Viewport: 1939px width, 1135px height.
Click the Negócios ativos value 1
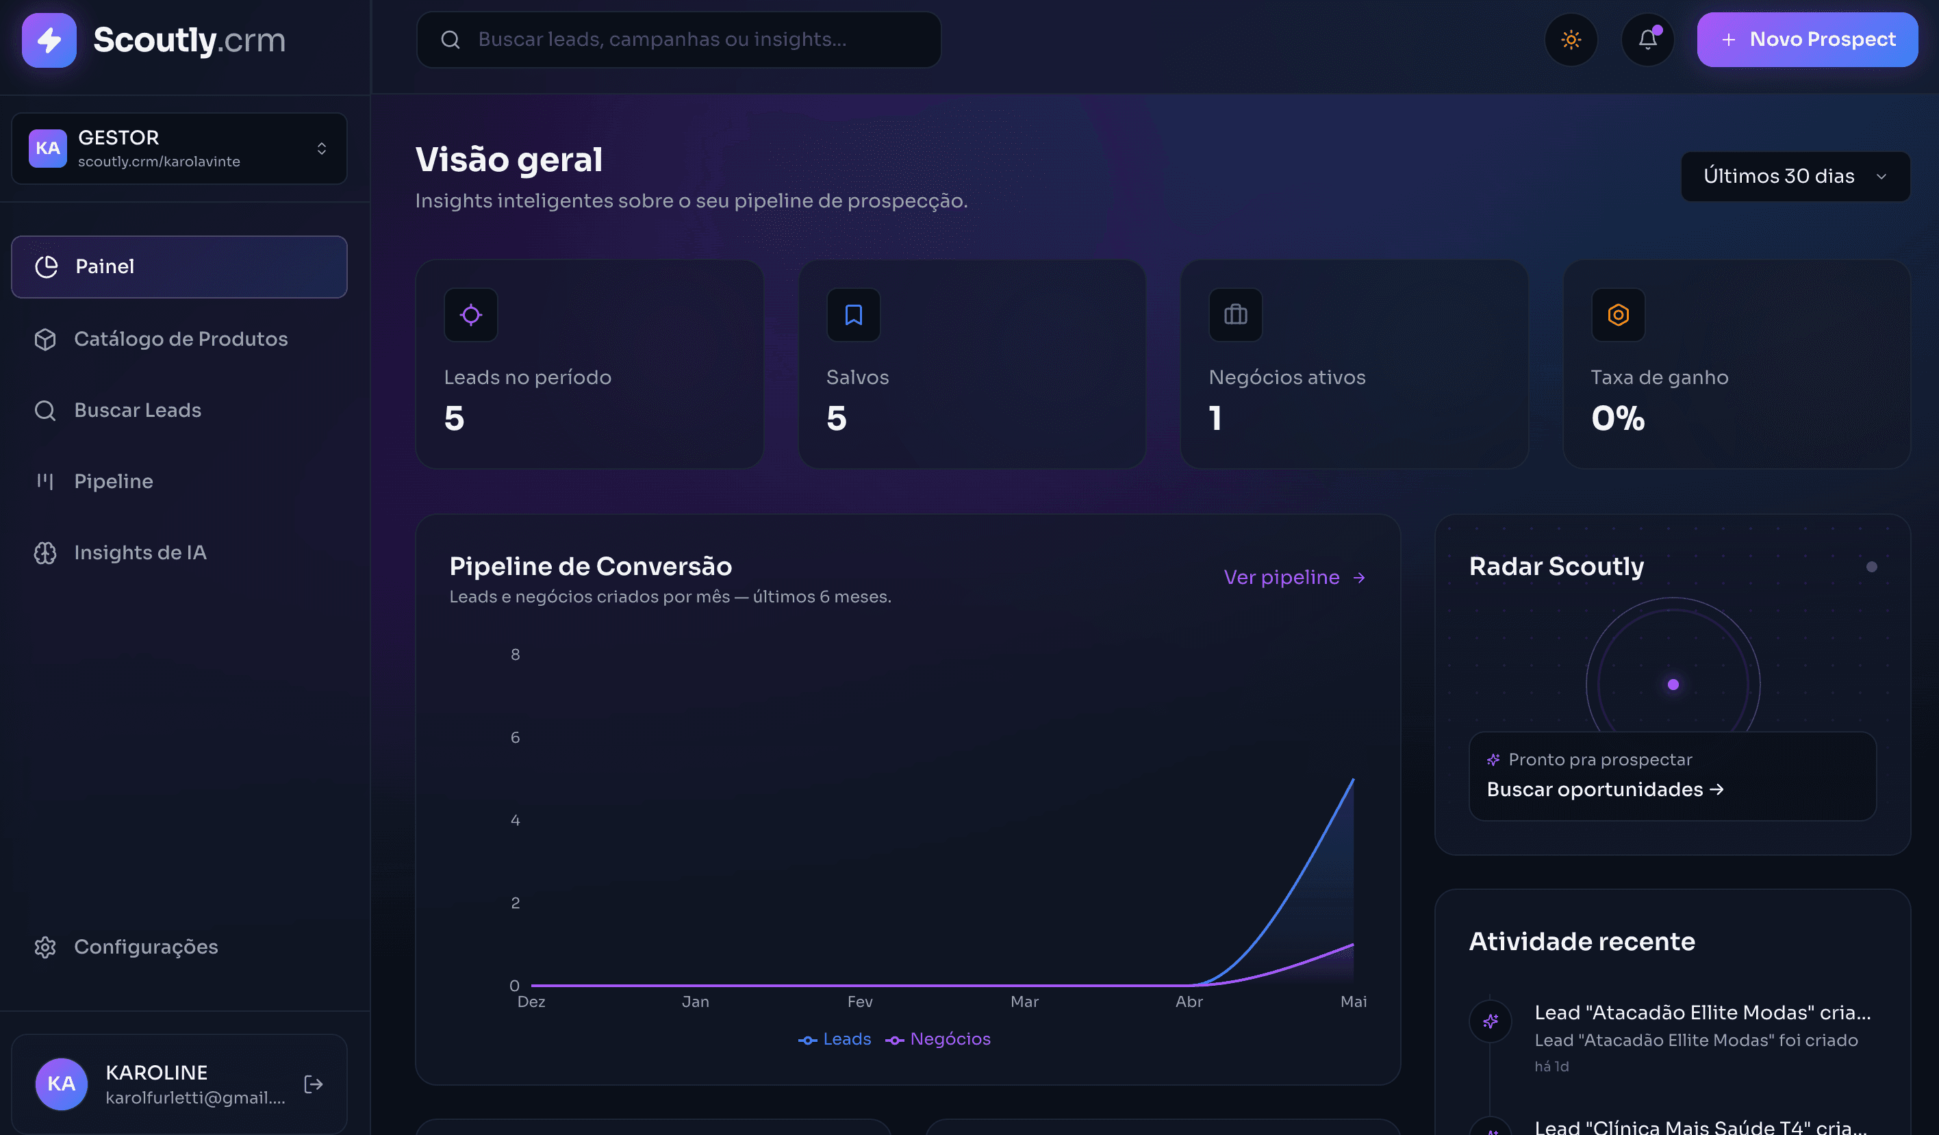coord(1215,418)
